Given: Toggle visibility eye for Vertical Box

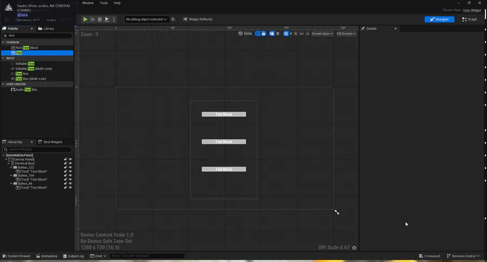Looking at the screenshot, I should [70, 163].
